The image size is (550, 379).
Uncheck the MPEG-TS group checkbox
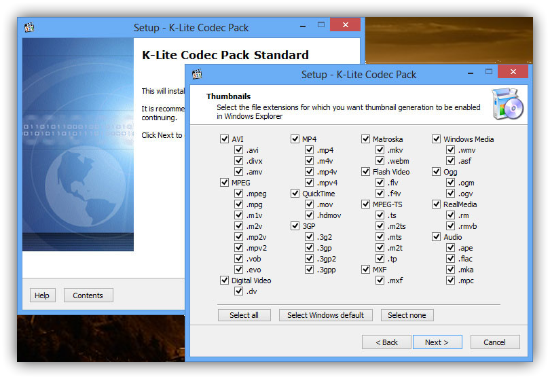(365, 204)
